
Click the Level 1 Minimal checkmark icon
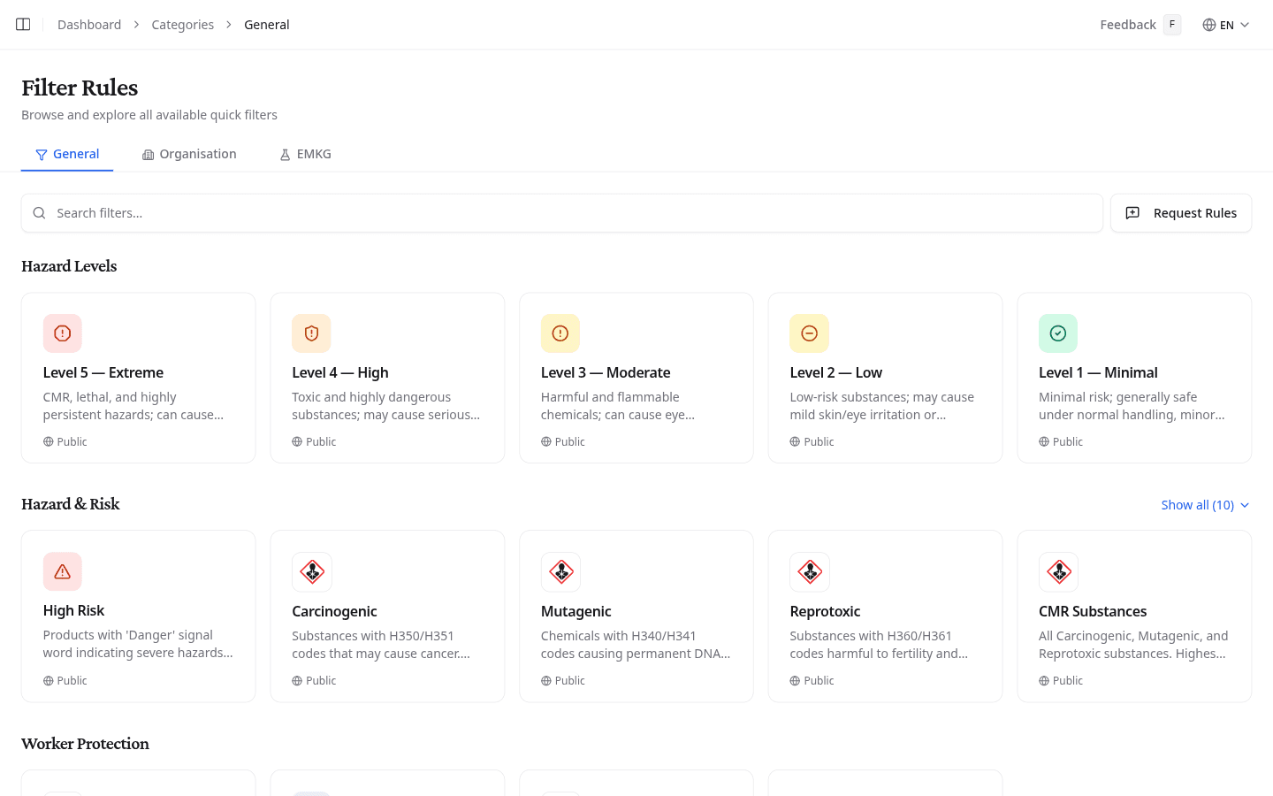click(x=1058, y=333)
